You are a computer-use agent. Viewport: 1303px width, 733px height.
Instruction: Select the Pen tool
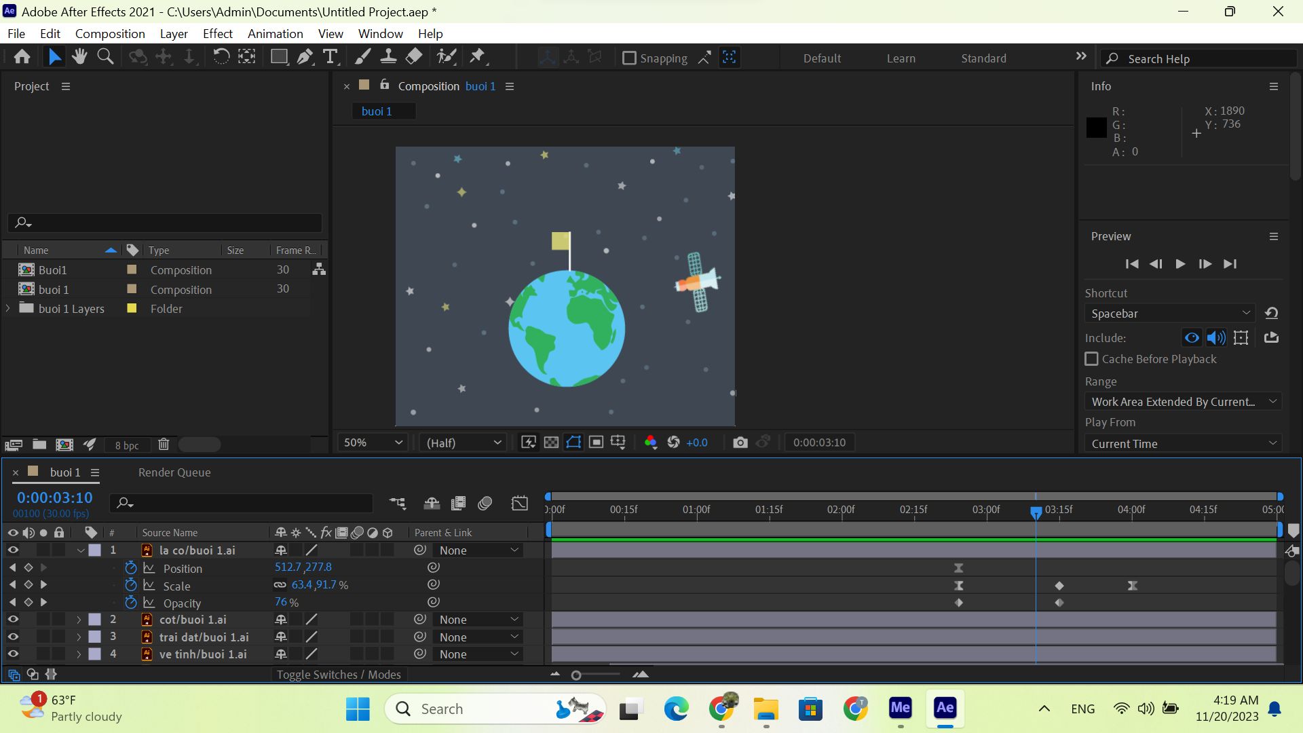coord(305,57)
